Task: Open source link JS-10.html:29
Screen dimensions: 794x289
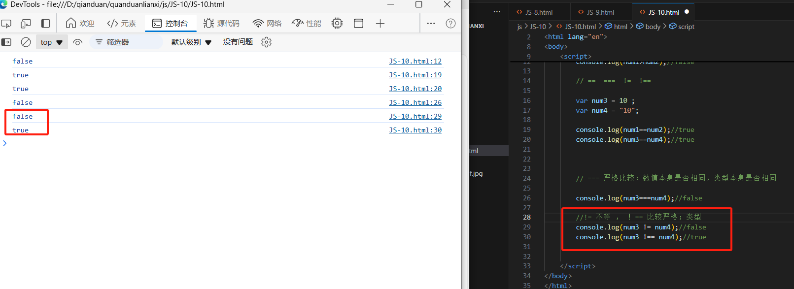Action: point(415,116)
